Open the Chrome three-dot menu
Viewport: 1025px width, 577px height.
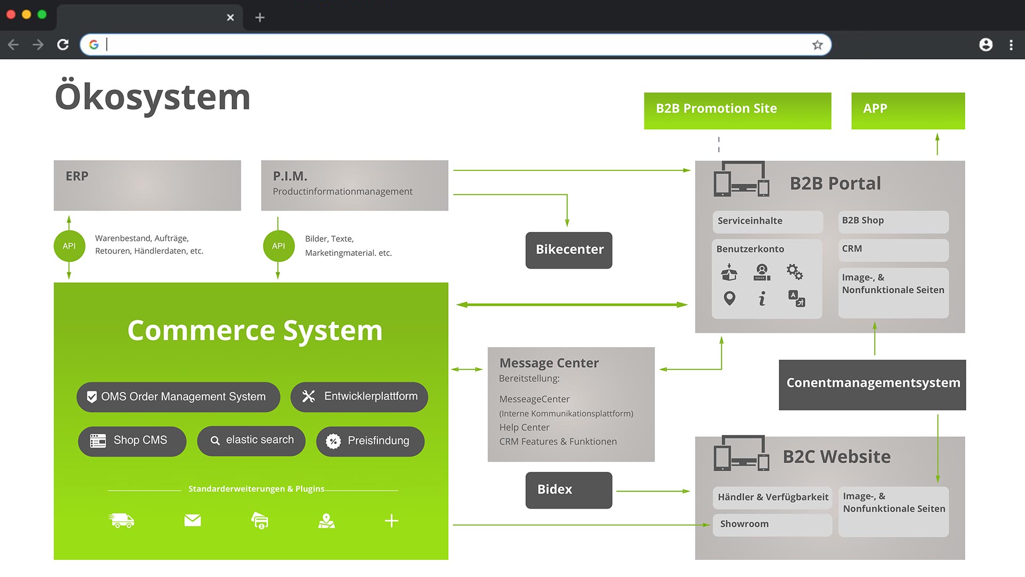click(x=1011, y=45)
